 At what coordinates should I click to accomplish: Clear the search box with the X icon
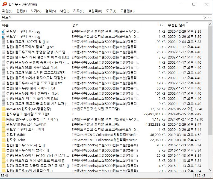(205, 17)
